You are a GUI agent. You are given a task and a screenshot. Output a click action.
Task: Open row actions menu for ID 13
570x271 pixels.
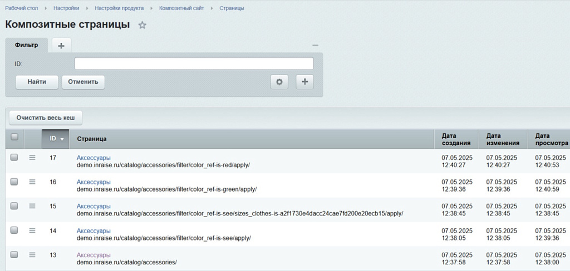point(32,255)
